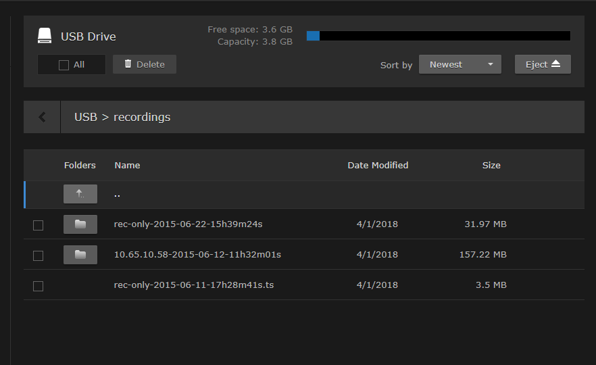This screenshot has height=365, width=596.
Task: Go back using the left chevron arrow
Action: pyautogui.click(x=42, y=117)
